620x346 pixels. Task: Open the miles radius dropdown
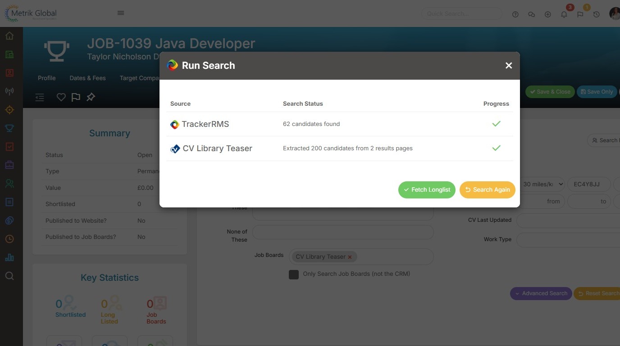pyautogui.click(x=542, y=184)
